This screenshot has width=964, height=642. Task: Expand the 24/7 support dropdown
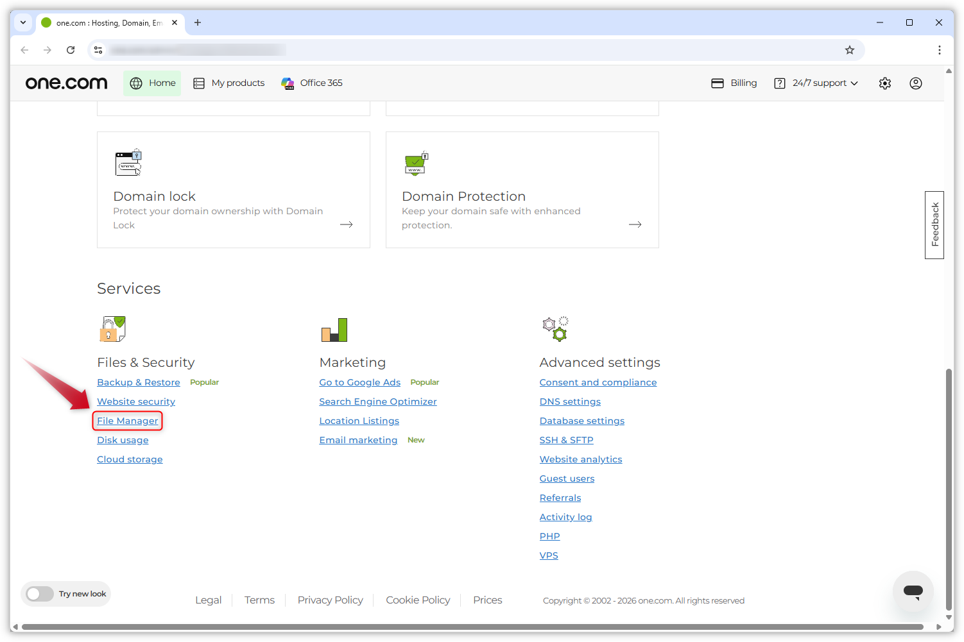click(854, 83)
